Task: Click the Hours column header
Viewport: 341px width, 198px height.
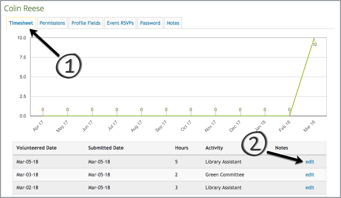Action: point(181,148)
